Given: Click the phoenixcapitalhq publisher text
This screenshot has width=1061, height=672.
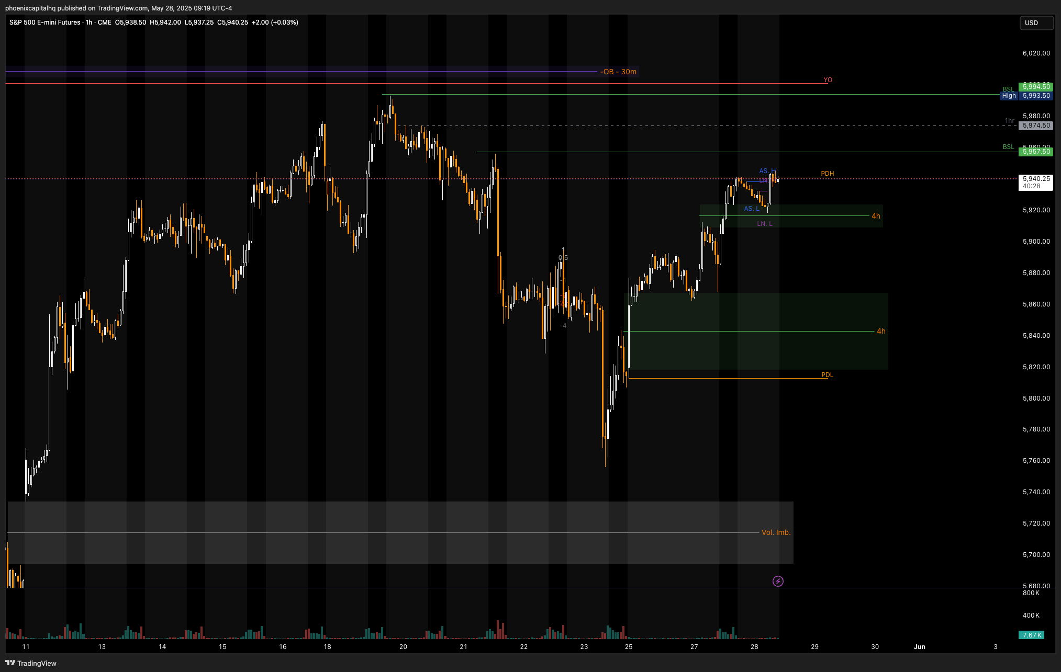Looking at the screenshot, I should (30, 8).
